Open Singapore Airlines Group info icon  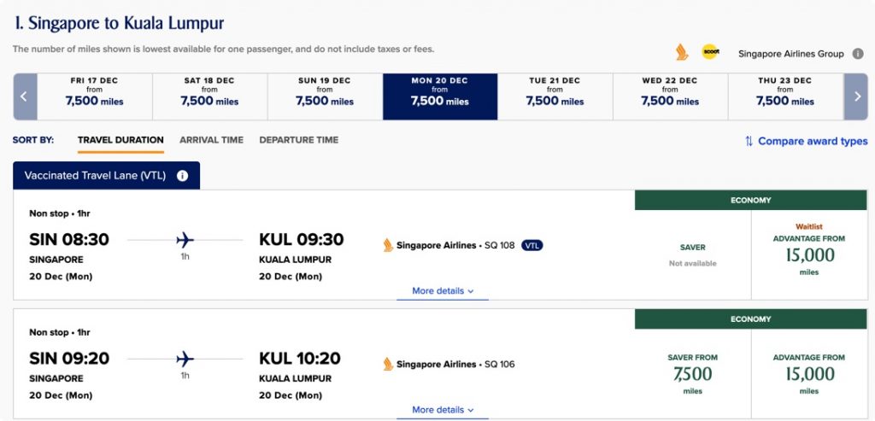pyautogui.click(x=858, y=54)
